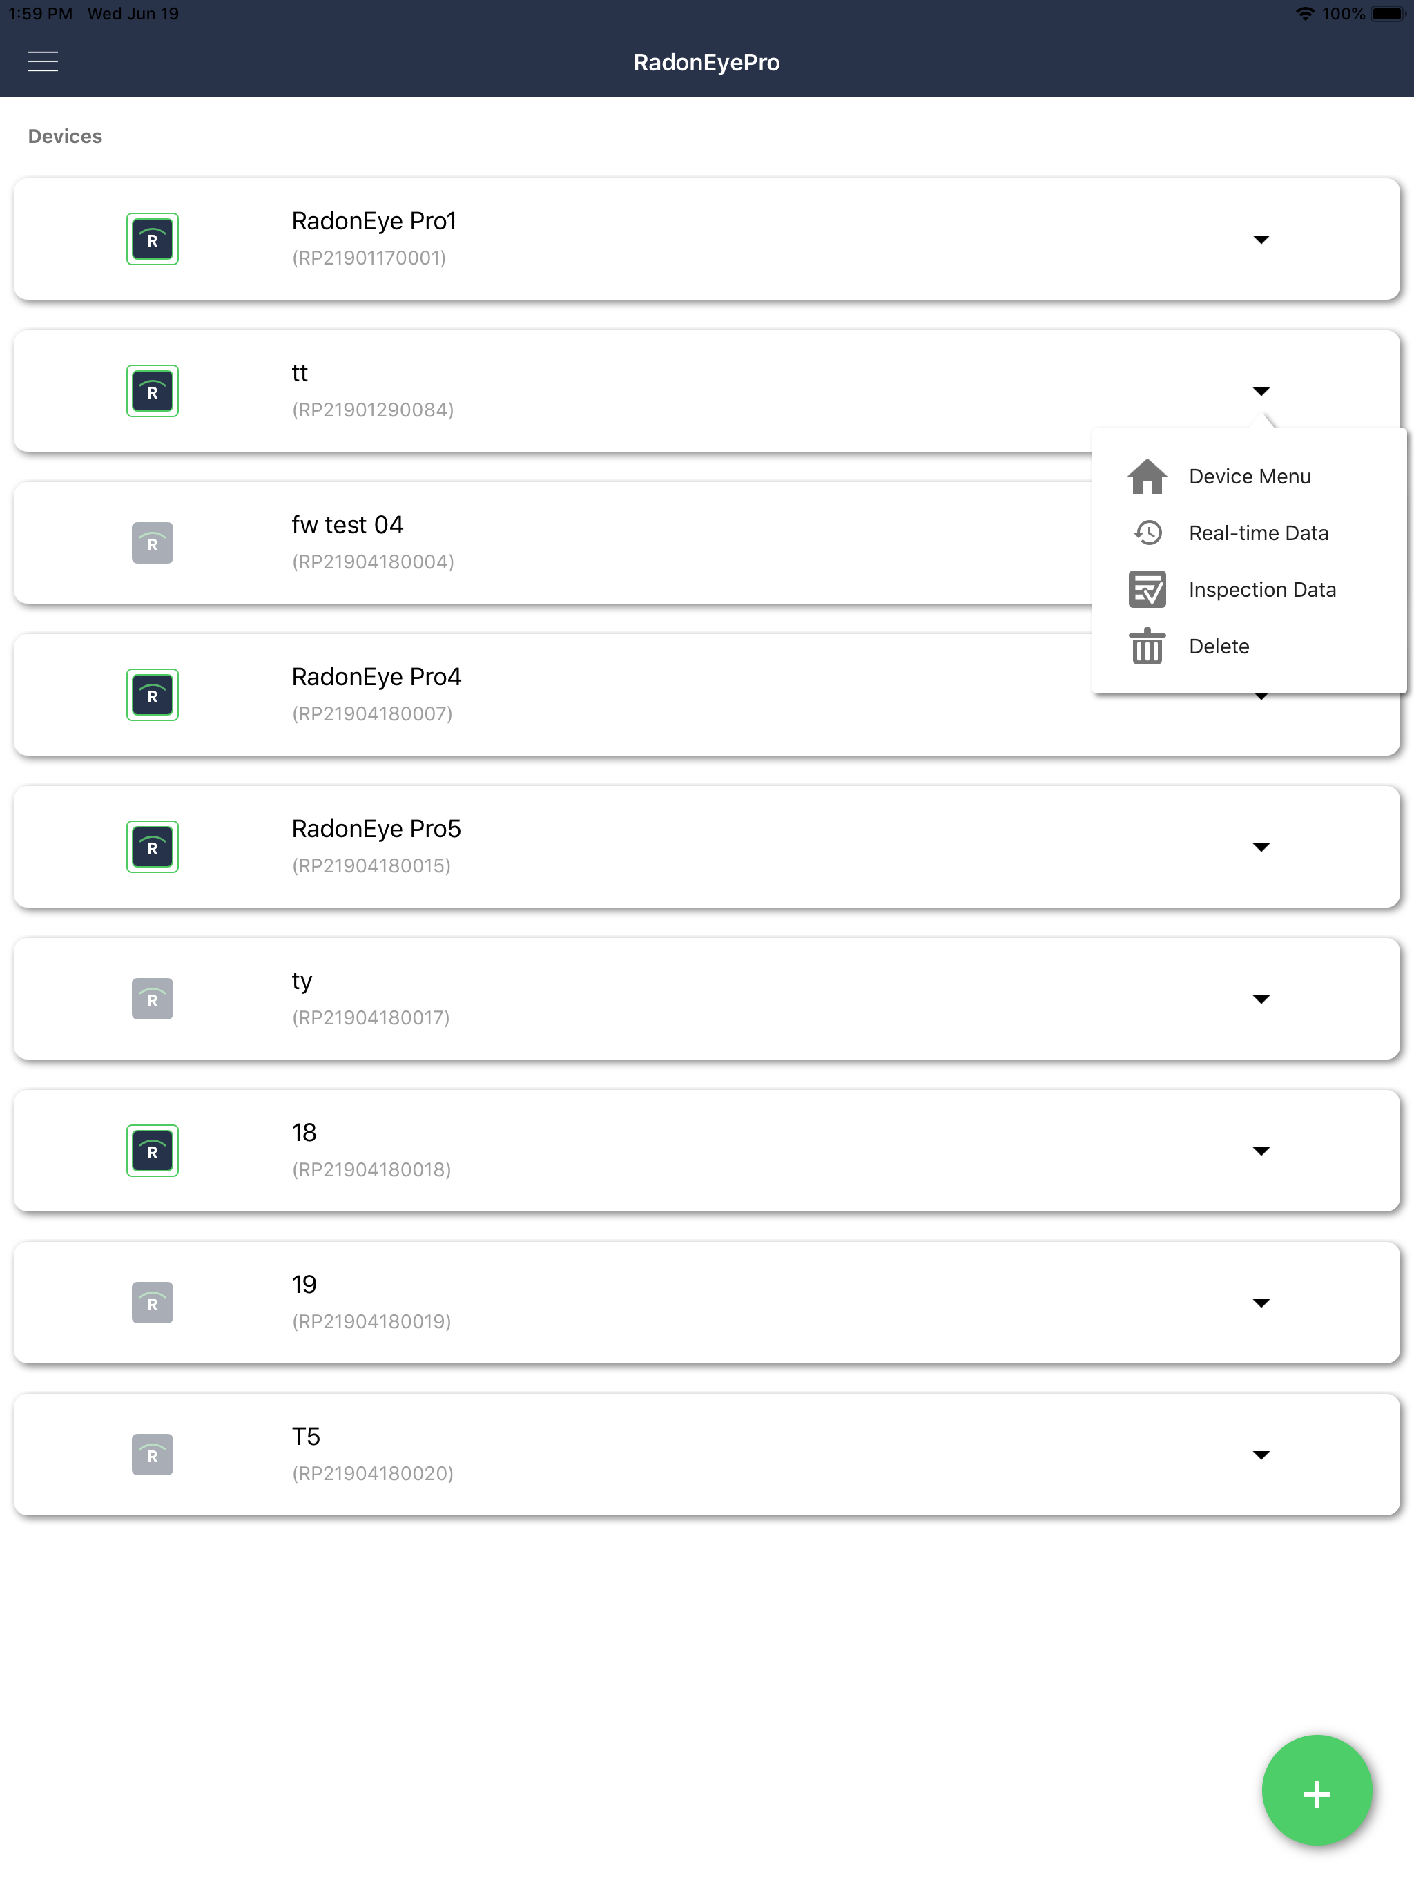The height and width of the screenshot is (1887, 1414).
Task: Select the grayed-out fw test 04 device icon
Action: [152, 543]
